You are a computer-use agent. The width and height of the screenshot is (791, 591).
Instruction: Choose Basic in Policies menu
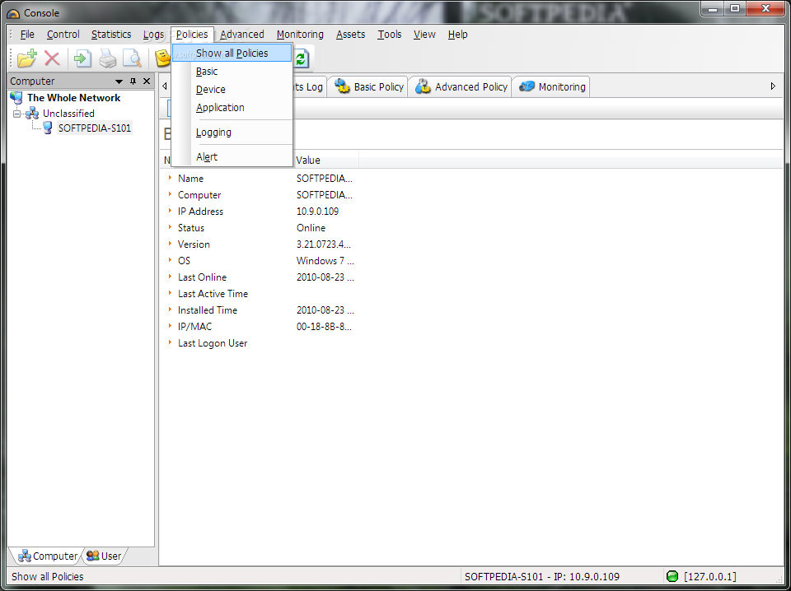[232, 72]
